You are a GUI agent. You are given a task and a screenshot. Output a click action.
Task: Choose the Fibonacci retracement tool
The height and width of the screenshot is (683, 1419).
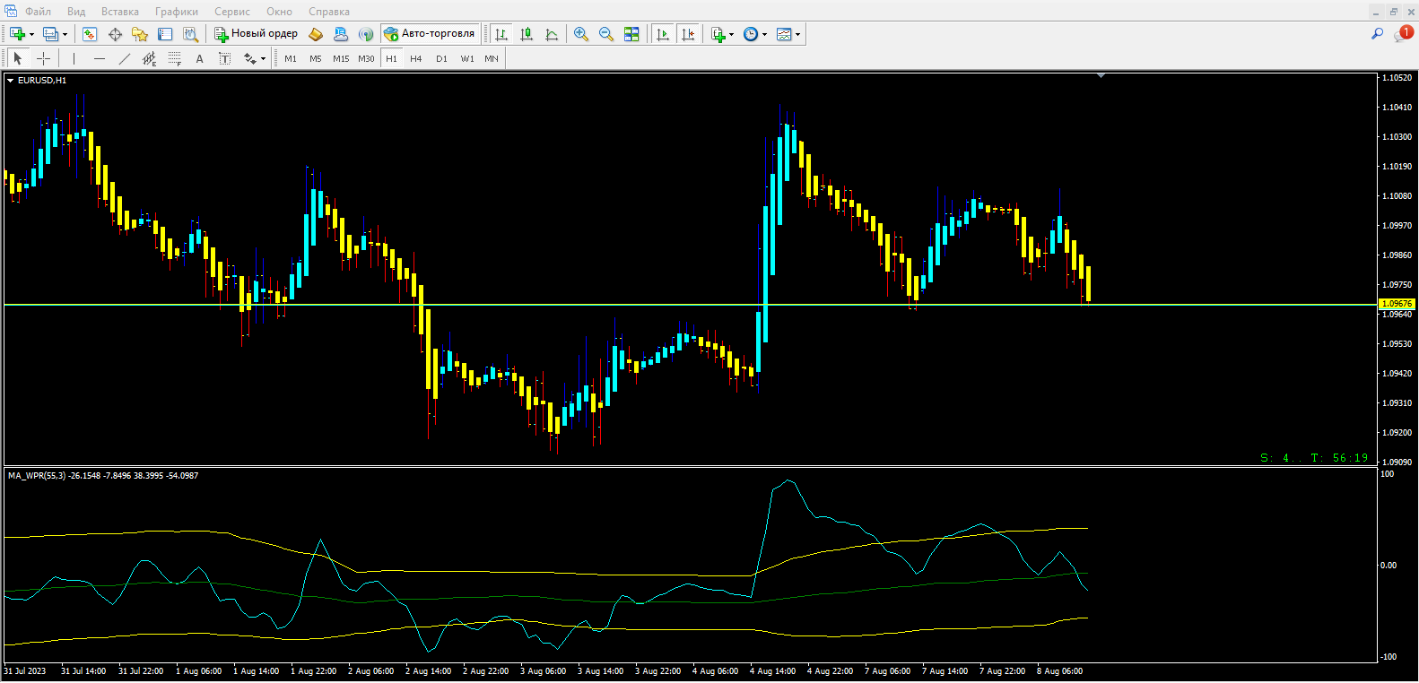[x=175, y=58]
